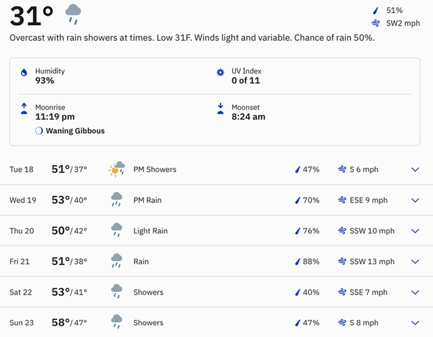Click the PM Rain description for Wed 19

pyautogui.click(x=147, y=200)
